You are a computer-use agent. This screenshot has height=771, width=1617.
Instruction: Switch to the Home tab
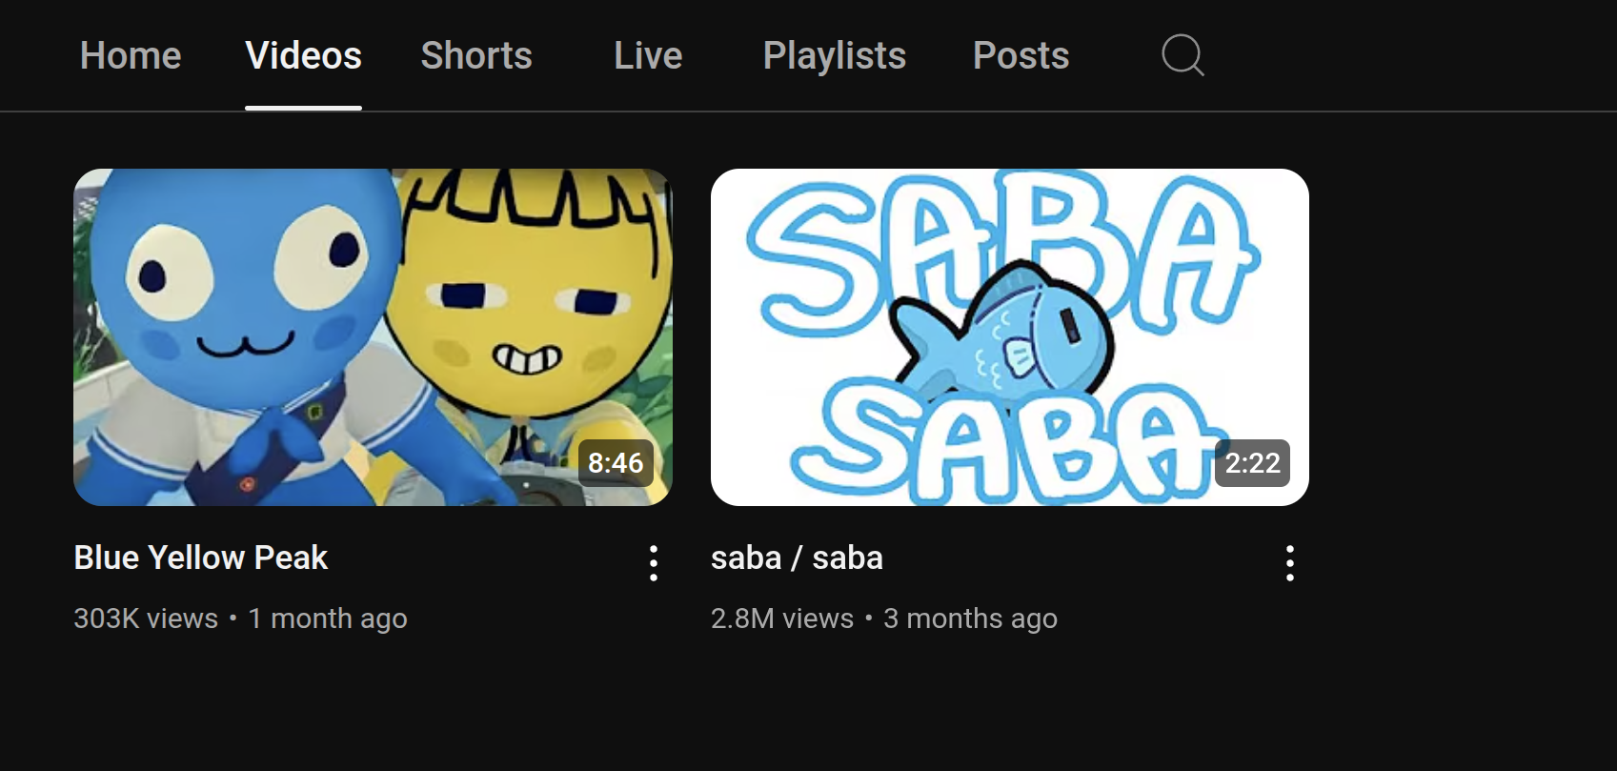coord(131,55)
